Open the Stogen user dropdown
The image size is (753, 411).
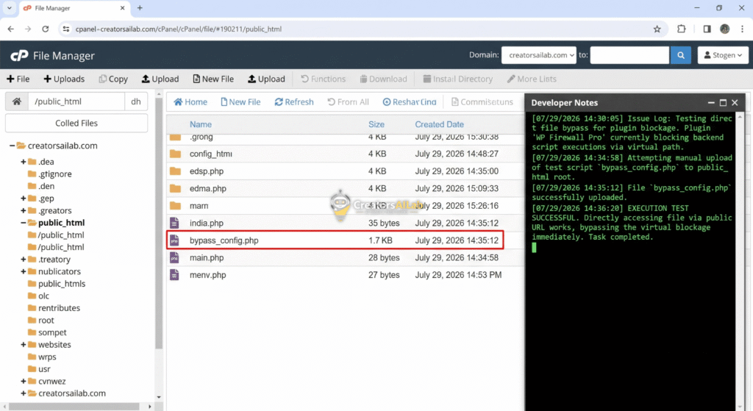click(723, 55)
